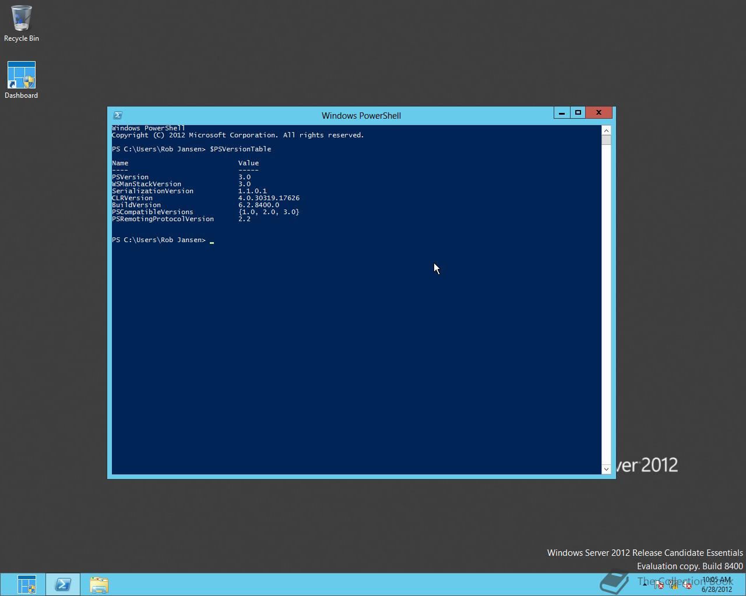Click the PowerShell scrollbar up arrow

pyautogui.click(x=606, y=130)
